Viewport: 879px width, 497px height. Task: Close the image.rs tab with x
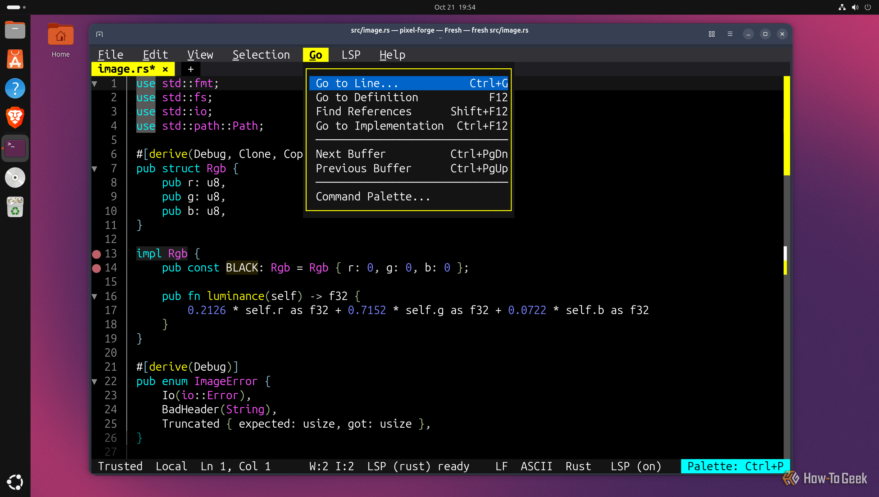tap(165, 69)
